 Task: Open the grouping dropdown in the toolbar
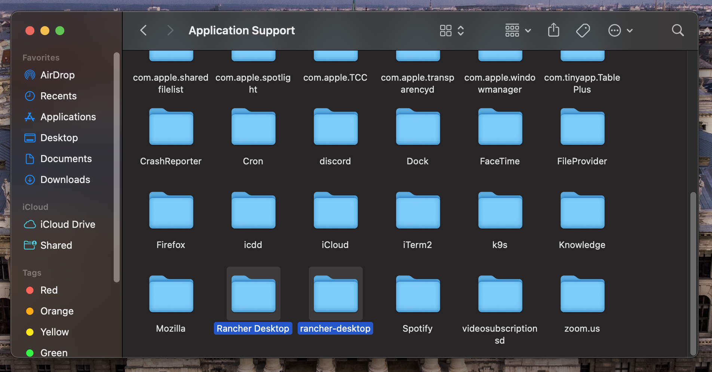[x=518, y=30]
